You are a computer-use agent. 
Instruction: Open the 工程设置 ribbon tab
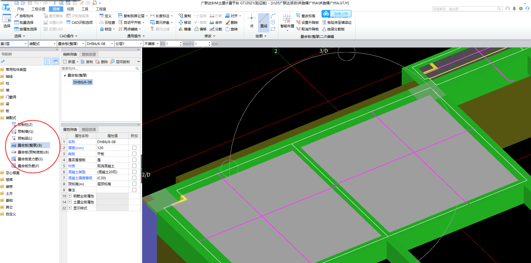click(x=38, y=9)
